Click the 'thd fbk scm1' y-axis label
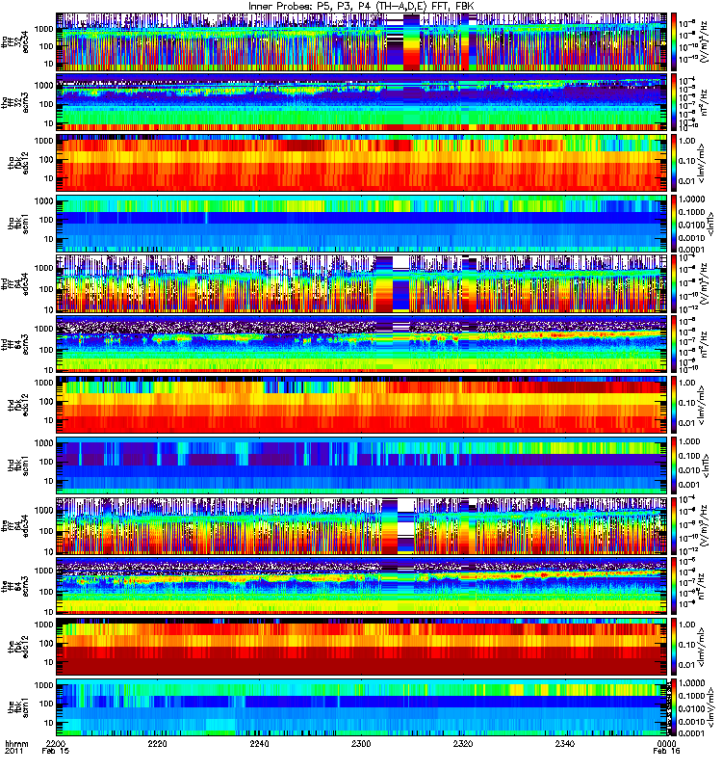This screenshot has width=722, height=771. [18, 465]
